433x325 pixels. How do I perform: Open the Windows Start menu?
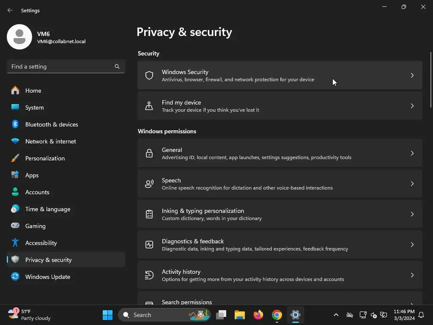coord(107,315)
